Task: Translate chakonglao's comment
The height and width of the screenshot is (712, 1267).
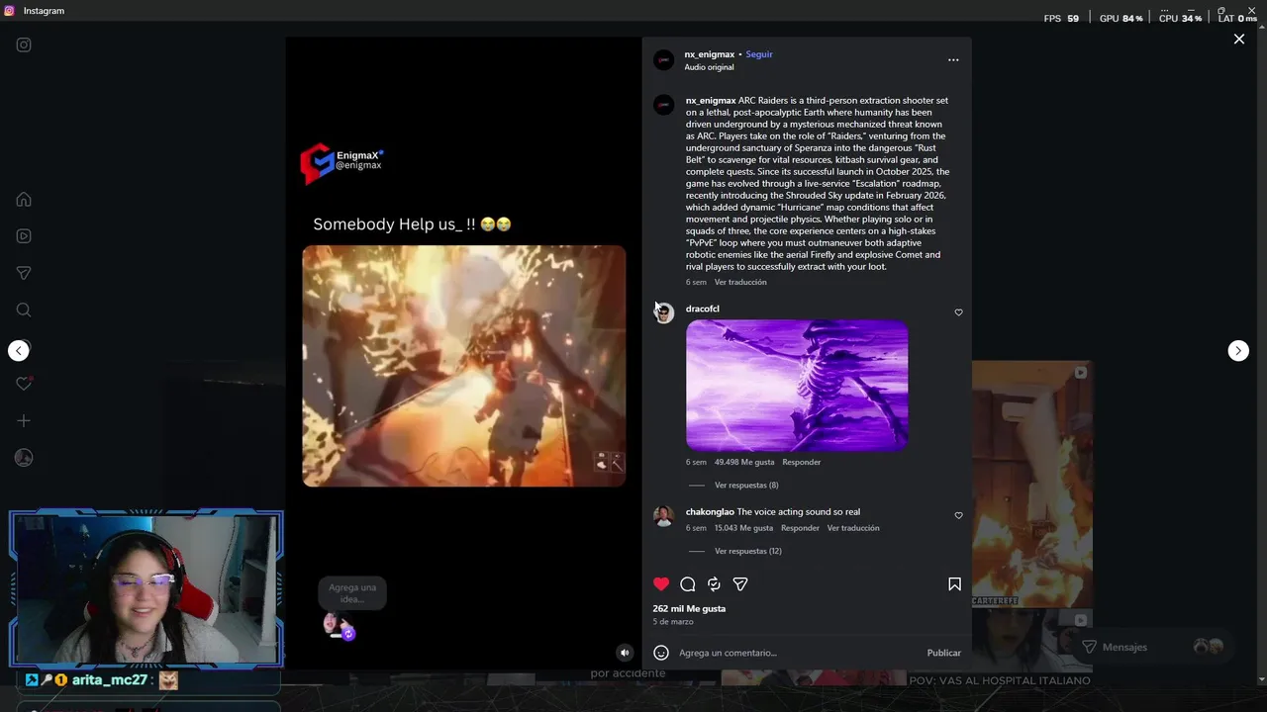Action: [853, 528]
